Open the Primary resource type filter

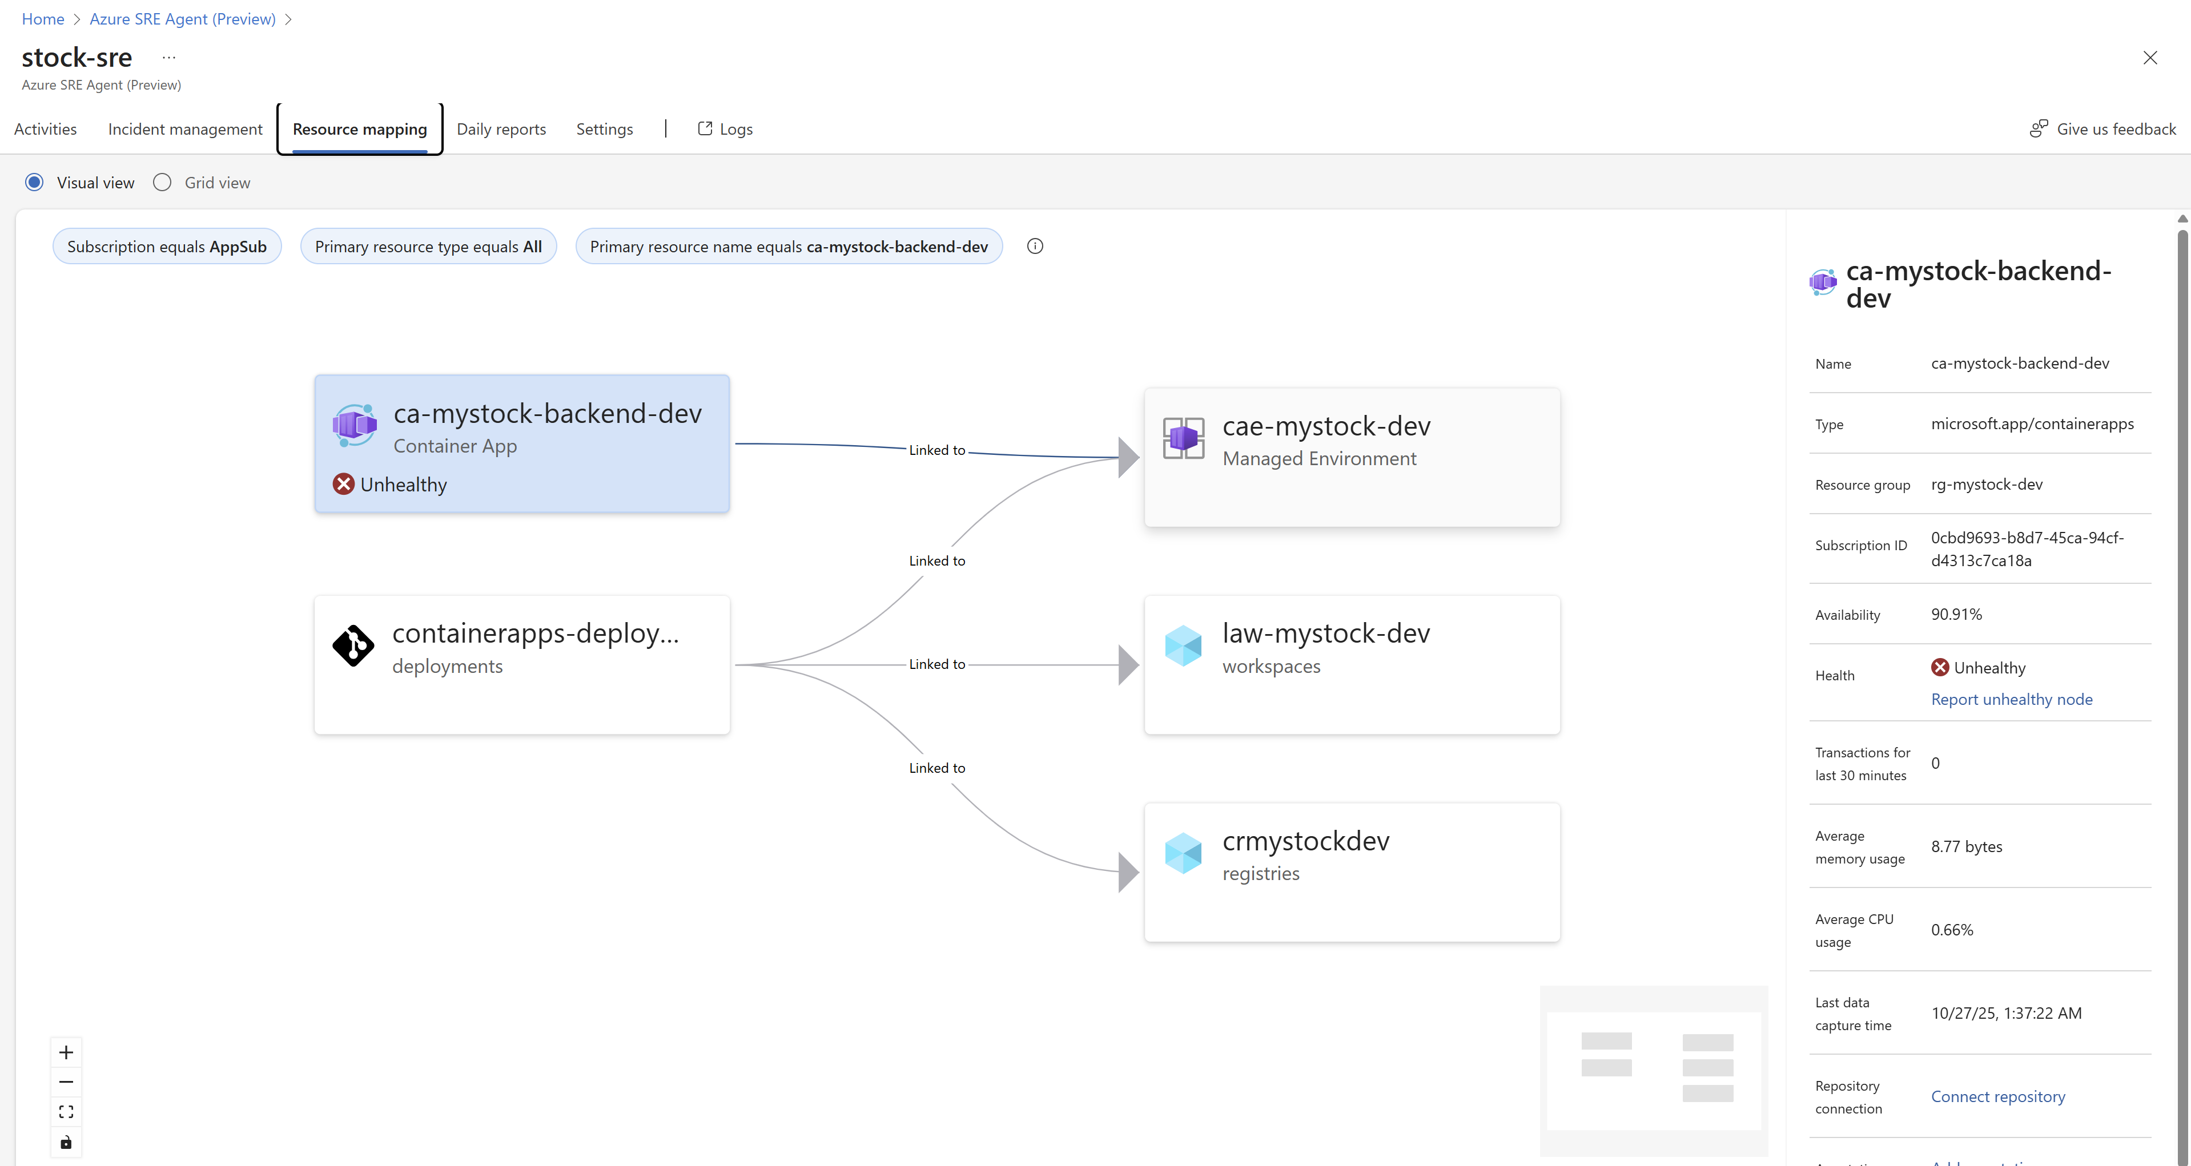pos(428,247)
